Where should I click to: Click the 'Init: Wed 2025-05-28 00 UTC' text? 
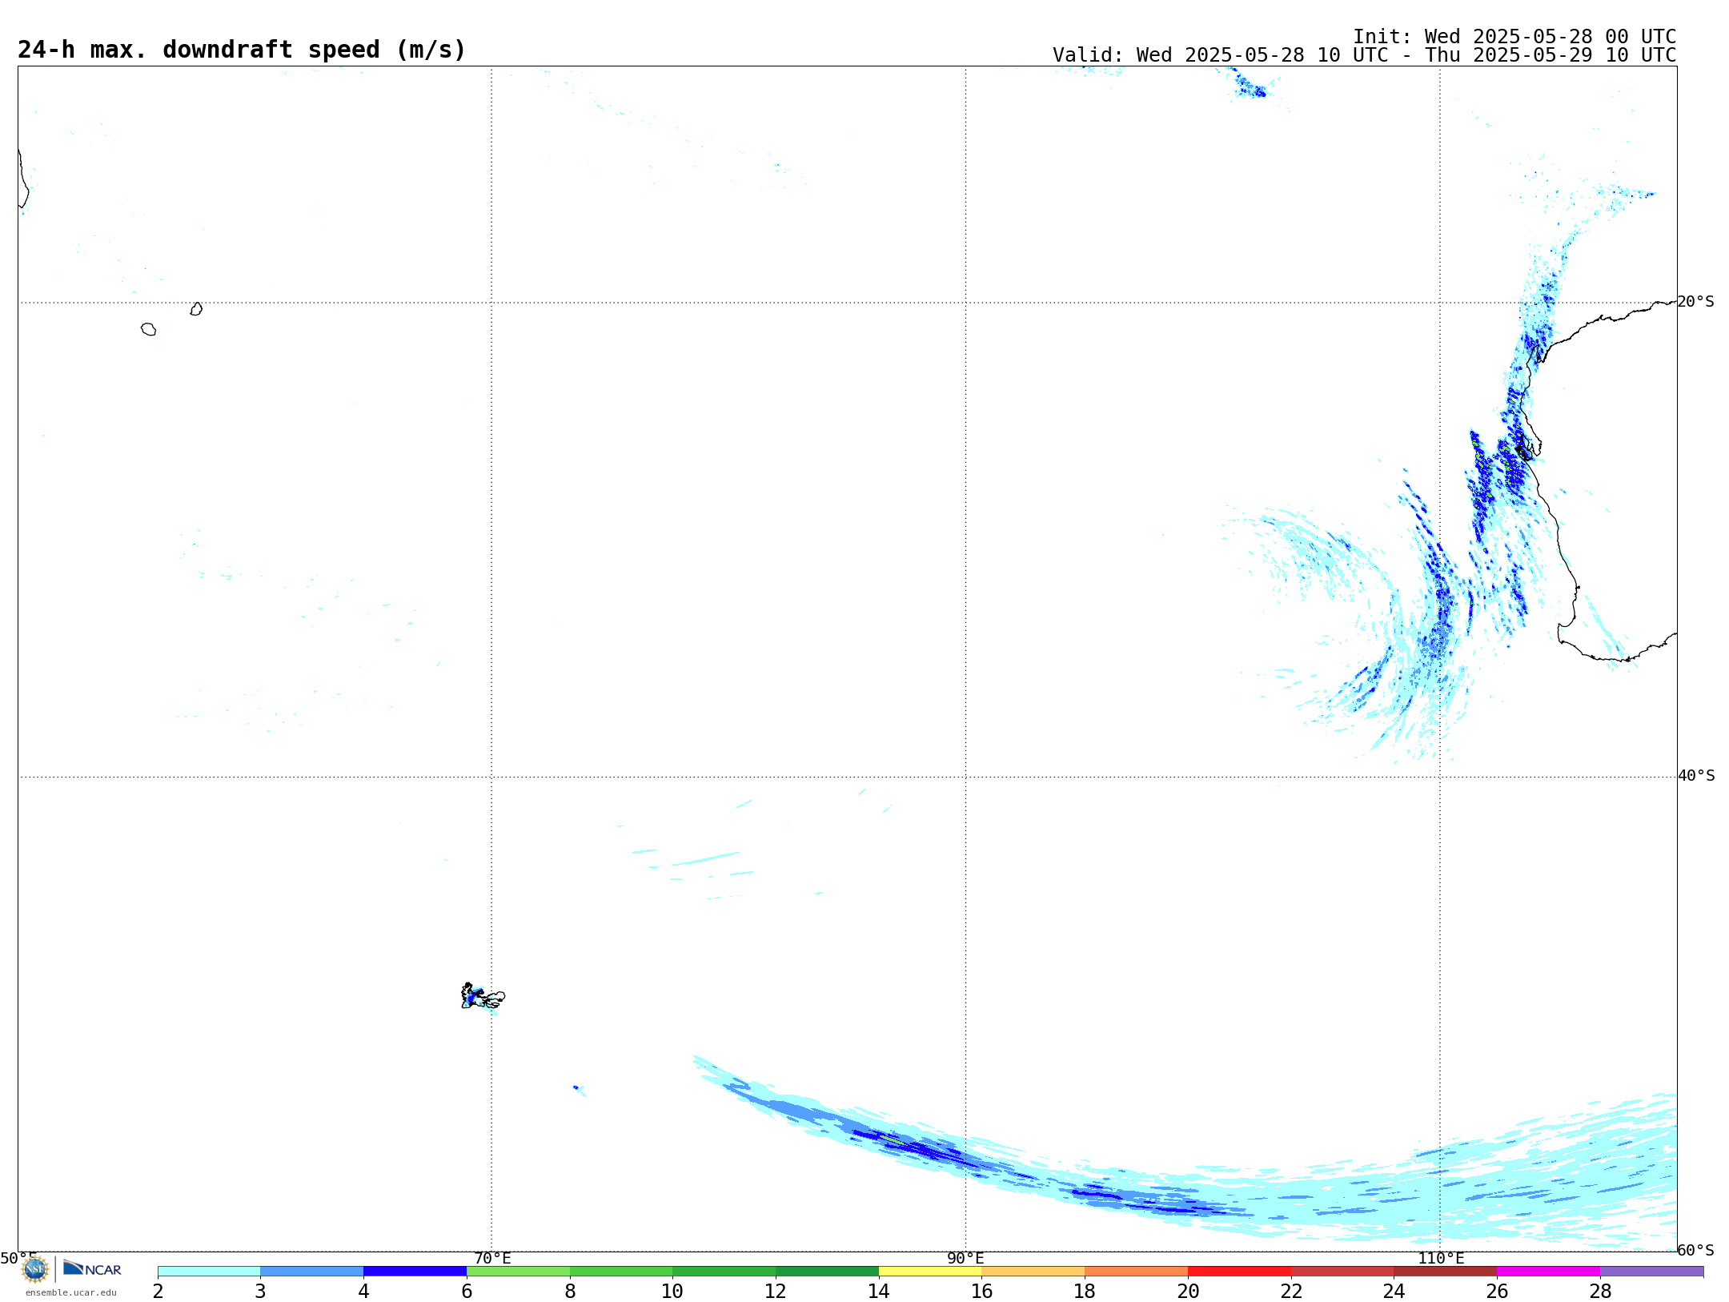[x=1514, y=37]
